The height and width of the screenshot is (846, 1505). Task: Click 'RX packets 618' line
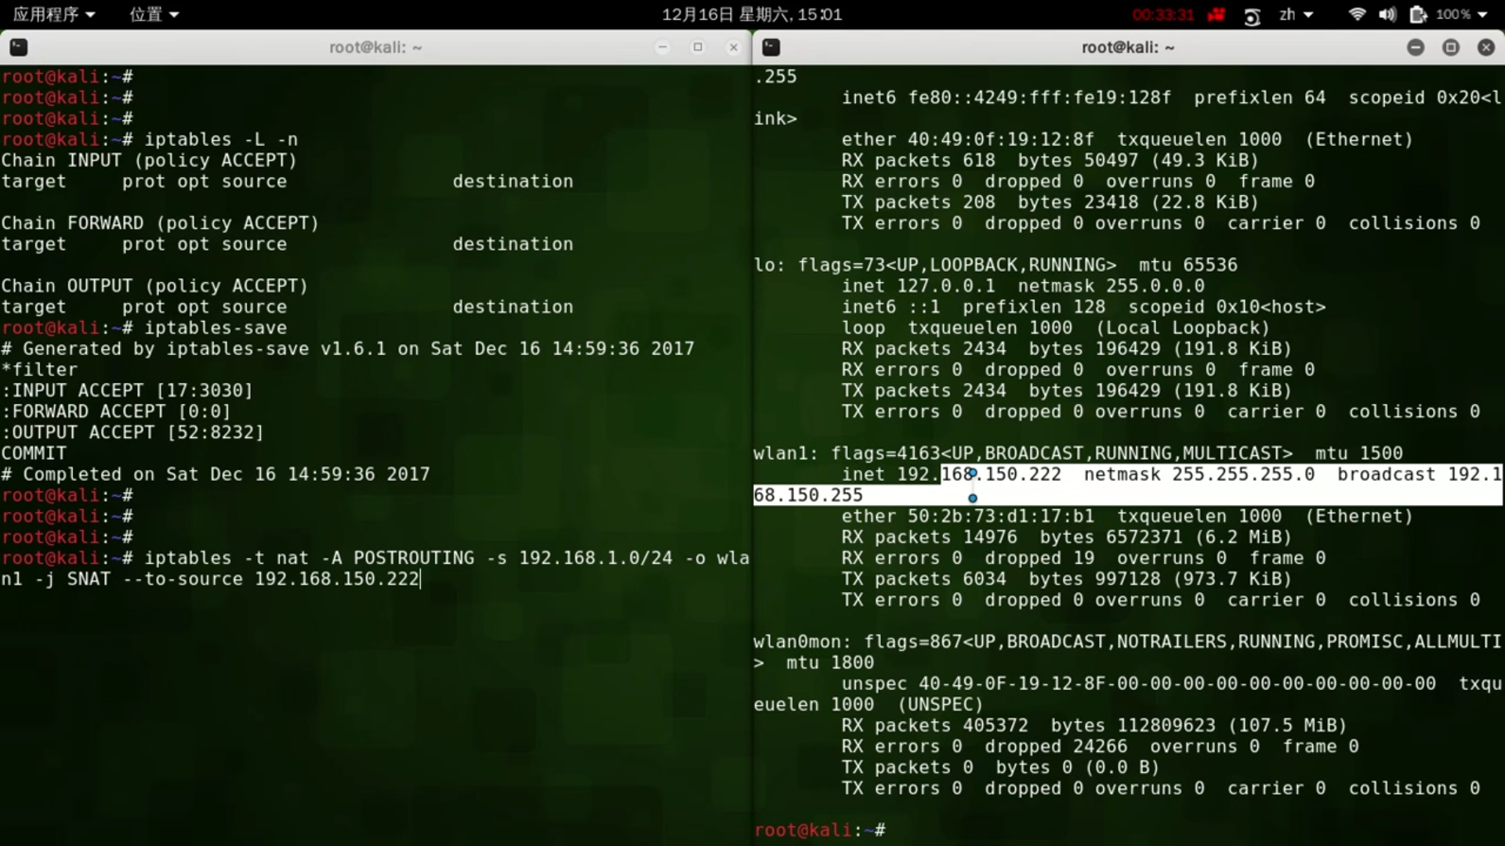tap(1050, 161)
